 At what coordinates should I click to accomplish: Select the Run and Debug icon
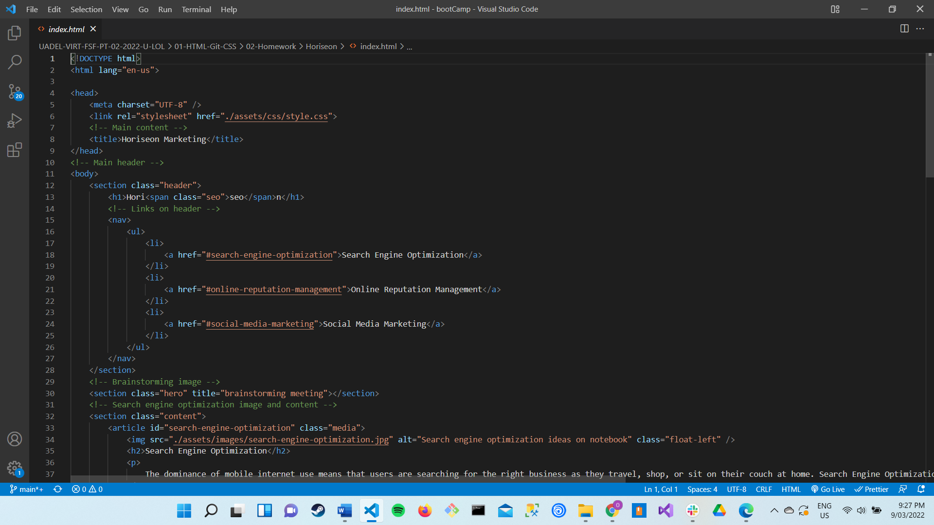pos(14,121)
